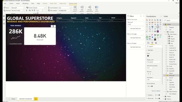This screenshot has height=102, width=182.
Task: Switch to the Table tools ribbon tab
Action: [x=63, y=3]
